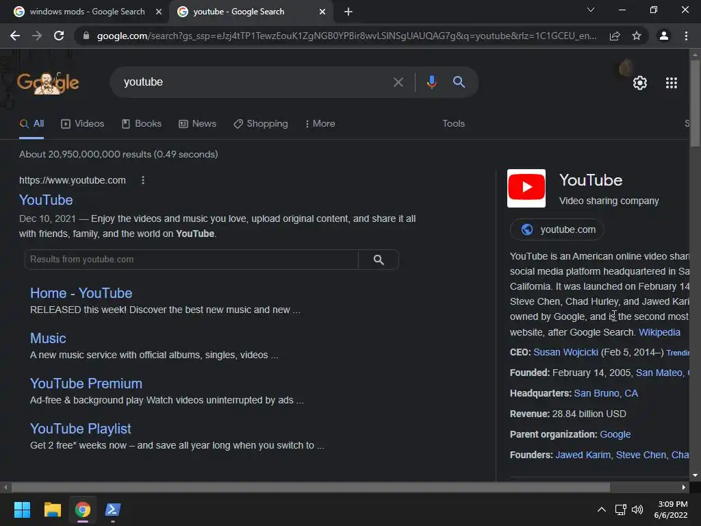Click Chrome icon in taskbar
701x526 pixels.
(83, 510)
